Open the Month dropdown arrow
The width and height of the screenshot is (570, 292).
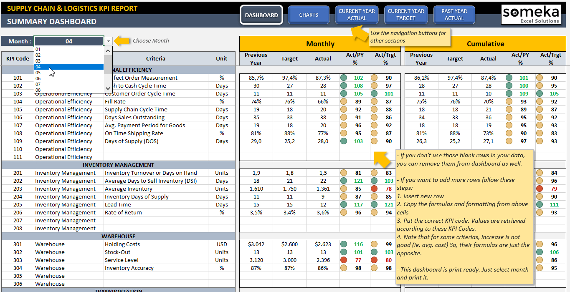pos(108,41)
